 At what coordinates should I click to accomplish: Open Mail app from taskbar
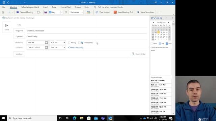(96, 118)
